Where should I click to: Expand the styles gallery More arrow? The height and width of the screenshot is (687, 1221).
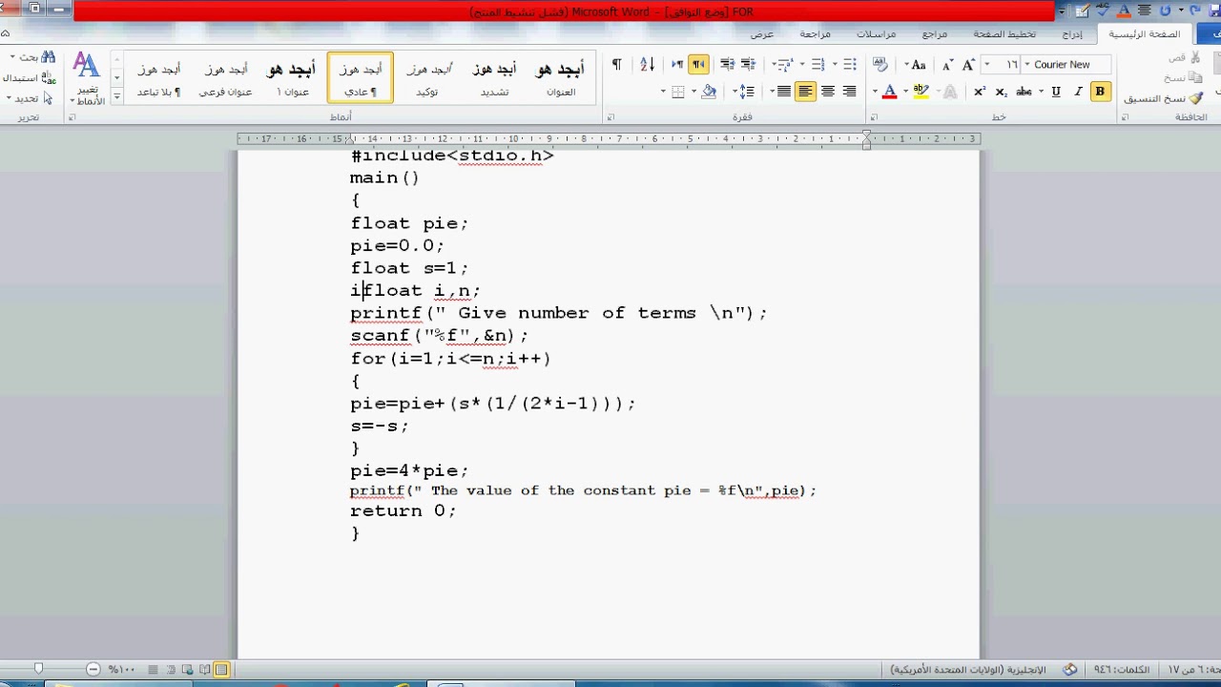116,96
